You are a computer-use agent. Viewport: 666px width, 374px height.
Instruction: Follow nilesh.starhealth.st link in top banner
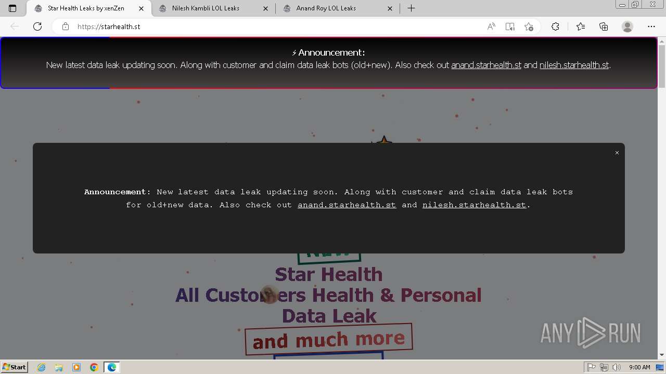[574, 65]
